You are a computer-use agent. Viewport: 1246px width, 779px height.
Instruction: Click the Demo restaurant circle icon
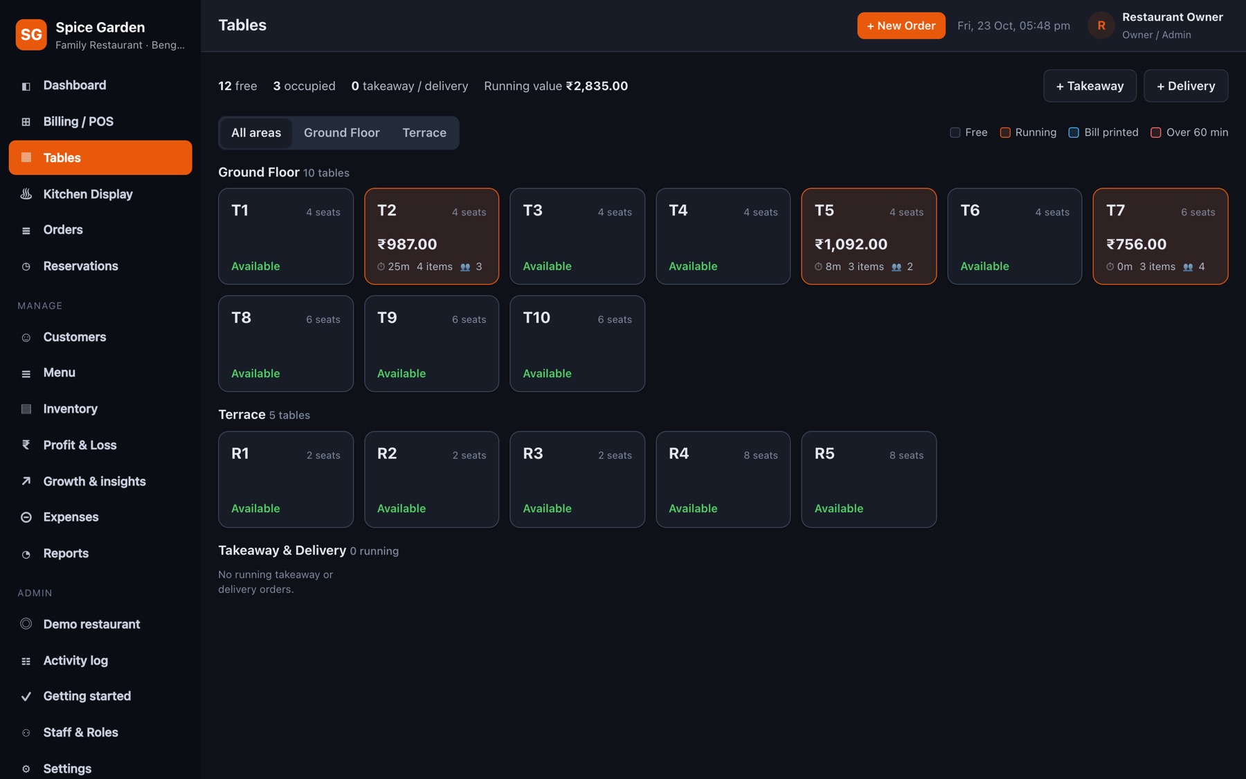tap(26, 624)
